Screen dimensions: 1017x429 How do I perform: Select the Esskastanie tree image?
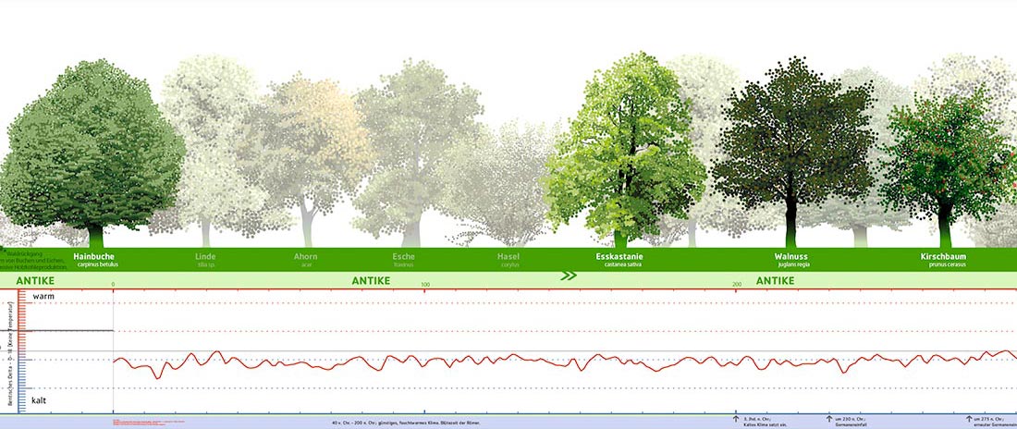(621, 148)
